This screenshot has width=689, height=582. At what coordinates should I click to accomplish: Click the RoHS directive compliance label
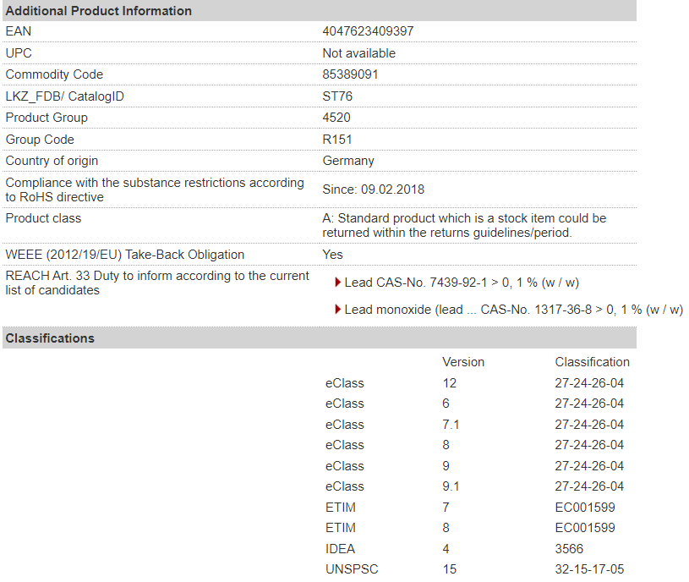(155, 189)
